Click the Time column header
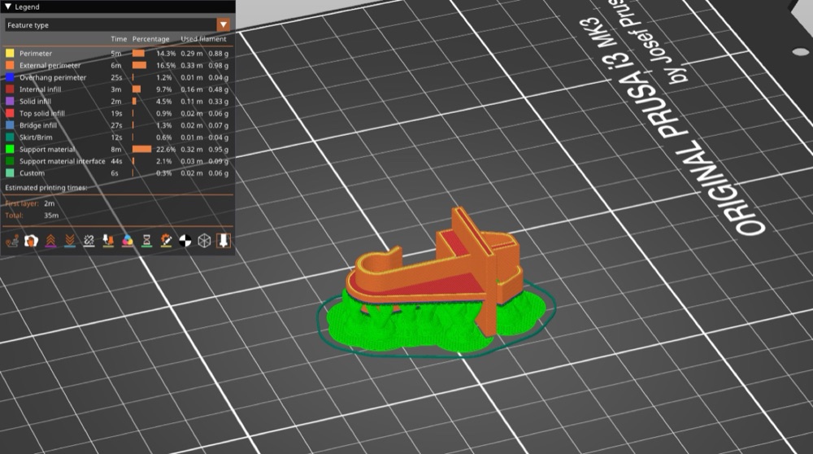This screenshot has height=454, width=813. [x=119, y=39]
